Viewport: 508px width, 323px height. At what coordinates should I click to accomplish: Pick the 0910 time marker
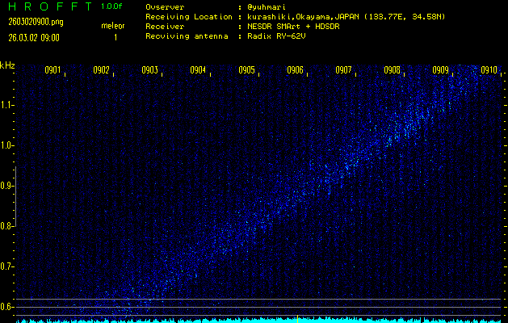tap(488, 70)
